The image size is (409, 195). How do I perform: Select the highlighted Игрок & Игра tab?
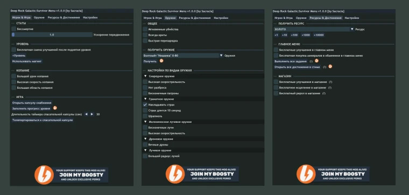[x=22, y=17]
